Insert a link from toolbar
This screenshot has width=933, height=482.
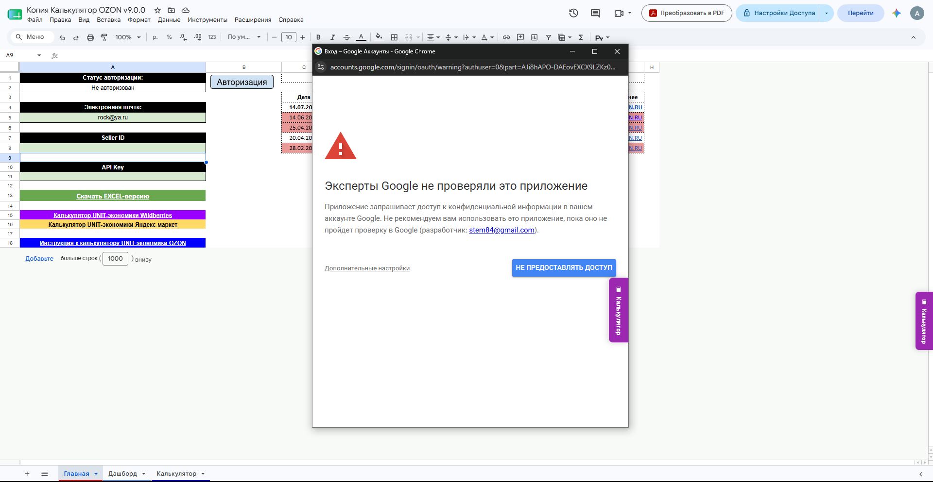[506, 37]
